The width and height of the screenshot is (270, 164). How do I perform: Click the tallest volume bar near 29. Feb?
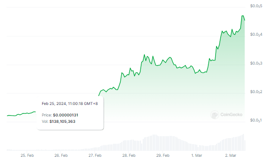click(154, 143)
